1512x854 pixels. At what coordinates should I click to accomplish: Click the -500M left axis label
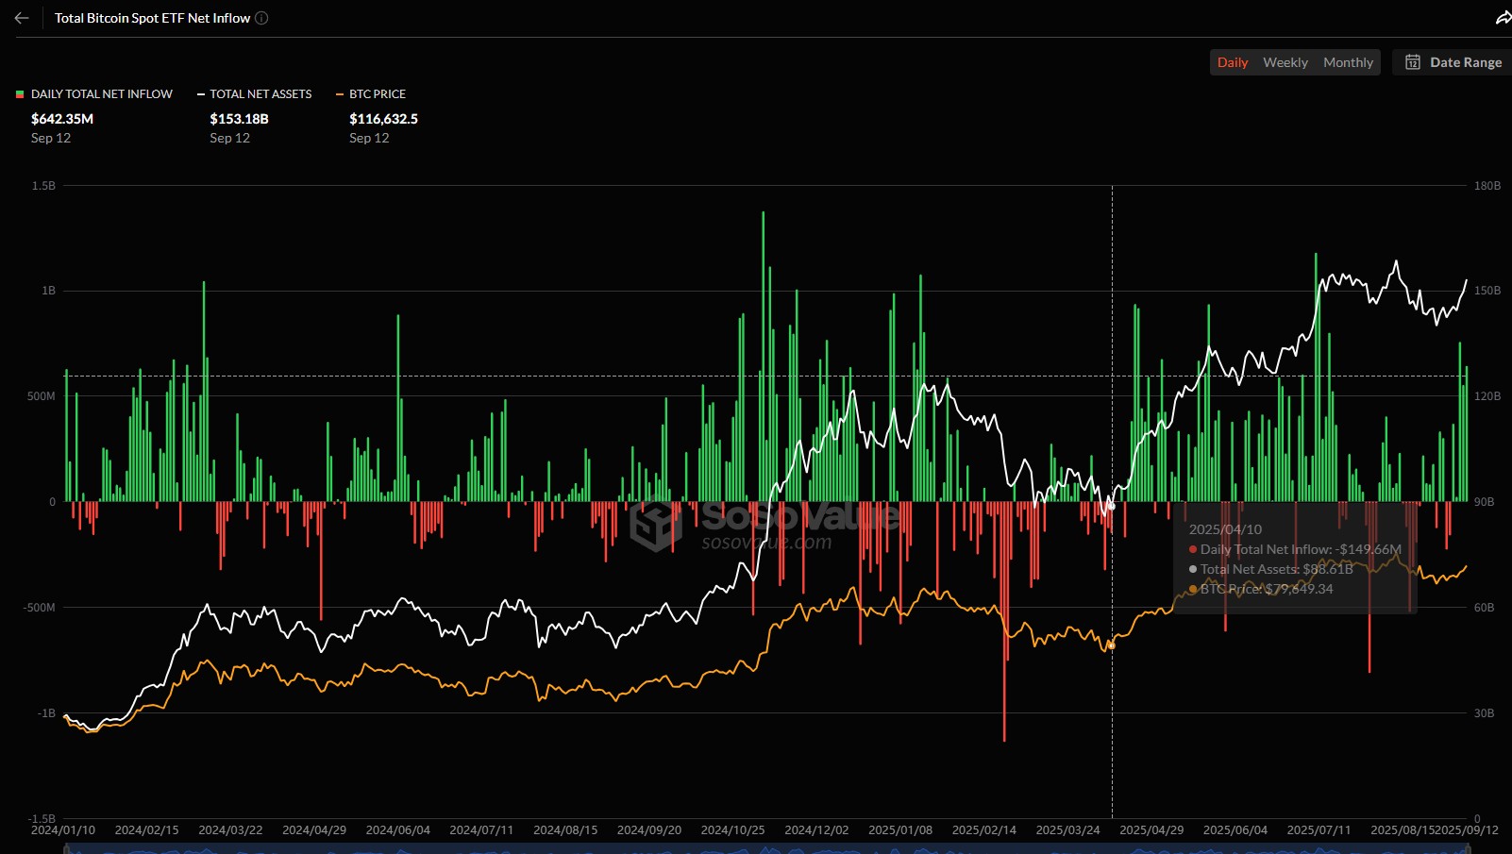40,608
